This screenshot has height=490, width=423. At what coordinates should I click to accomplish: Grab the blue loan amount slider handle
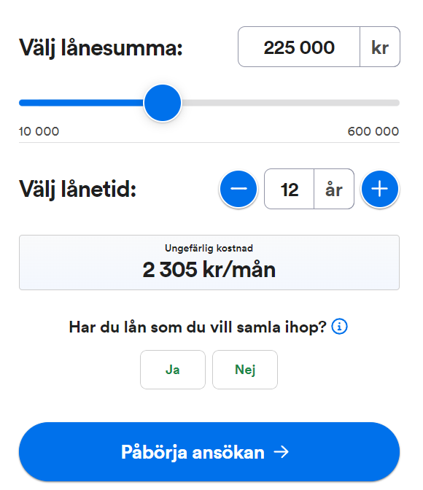tap(163, 103)
